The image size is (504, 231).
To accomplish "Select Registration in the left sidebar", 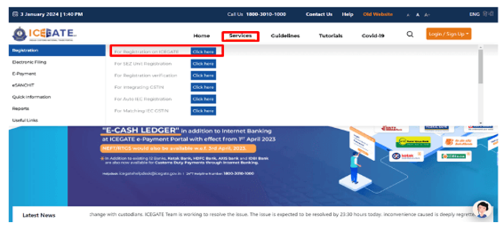I will coord(57,50).
